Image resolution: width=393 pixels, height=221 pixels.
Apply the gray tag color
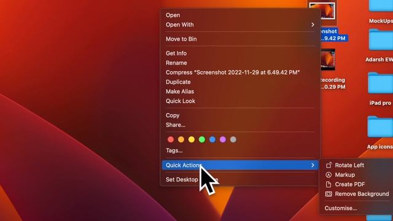pyautogui.click(x=233, y=139)
